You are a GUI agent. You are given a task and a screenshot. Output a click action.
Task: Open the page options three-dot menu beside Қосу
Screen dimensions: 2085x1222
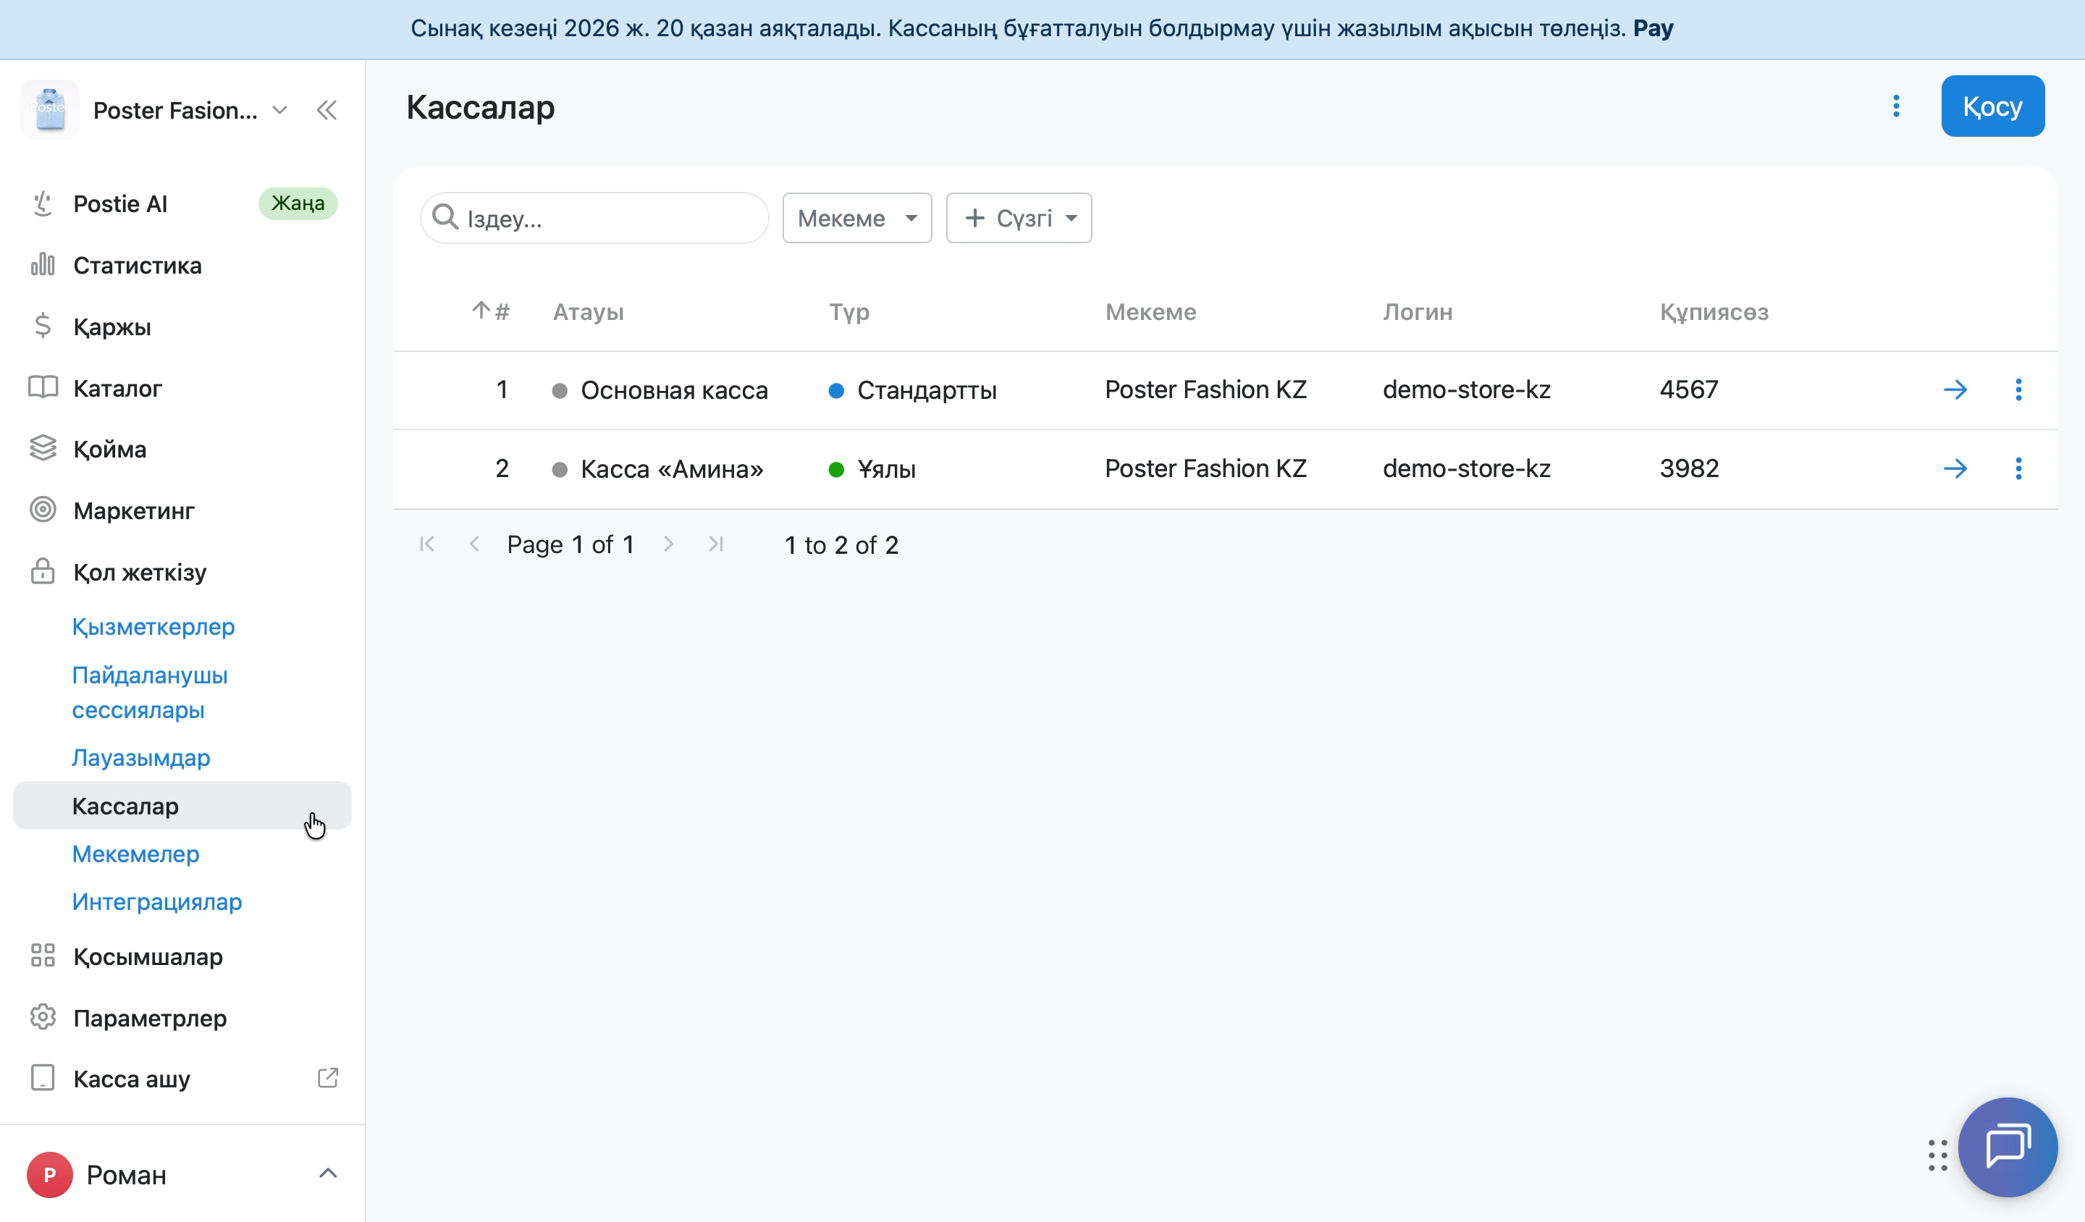coord(1895,106)
